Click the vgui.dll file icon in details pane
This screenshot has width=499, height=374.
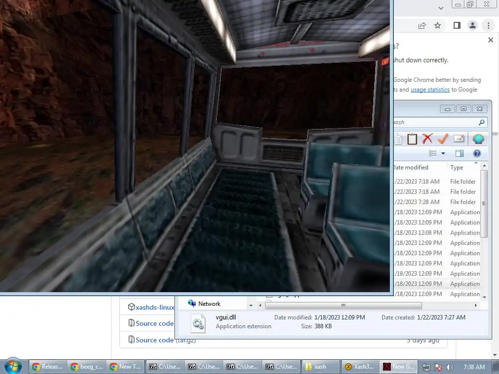coord(198,323)
